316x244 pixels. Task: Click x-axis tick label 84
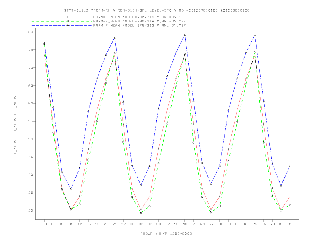click(290, 224)
